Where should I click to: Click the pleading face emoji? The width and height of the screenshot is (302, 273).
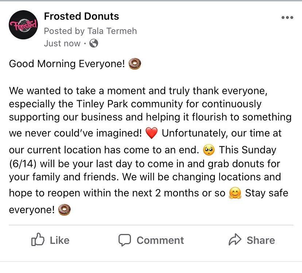pyautogui.click(x=209, y=150)
